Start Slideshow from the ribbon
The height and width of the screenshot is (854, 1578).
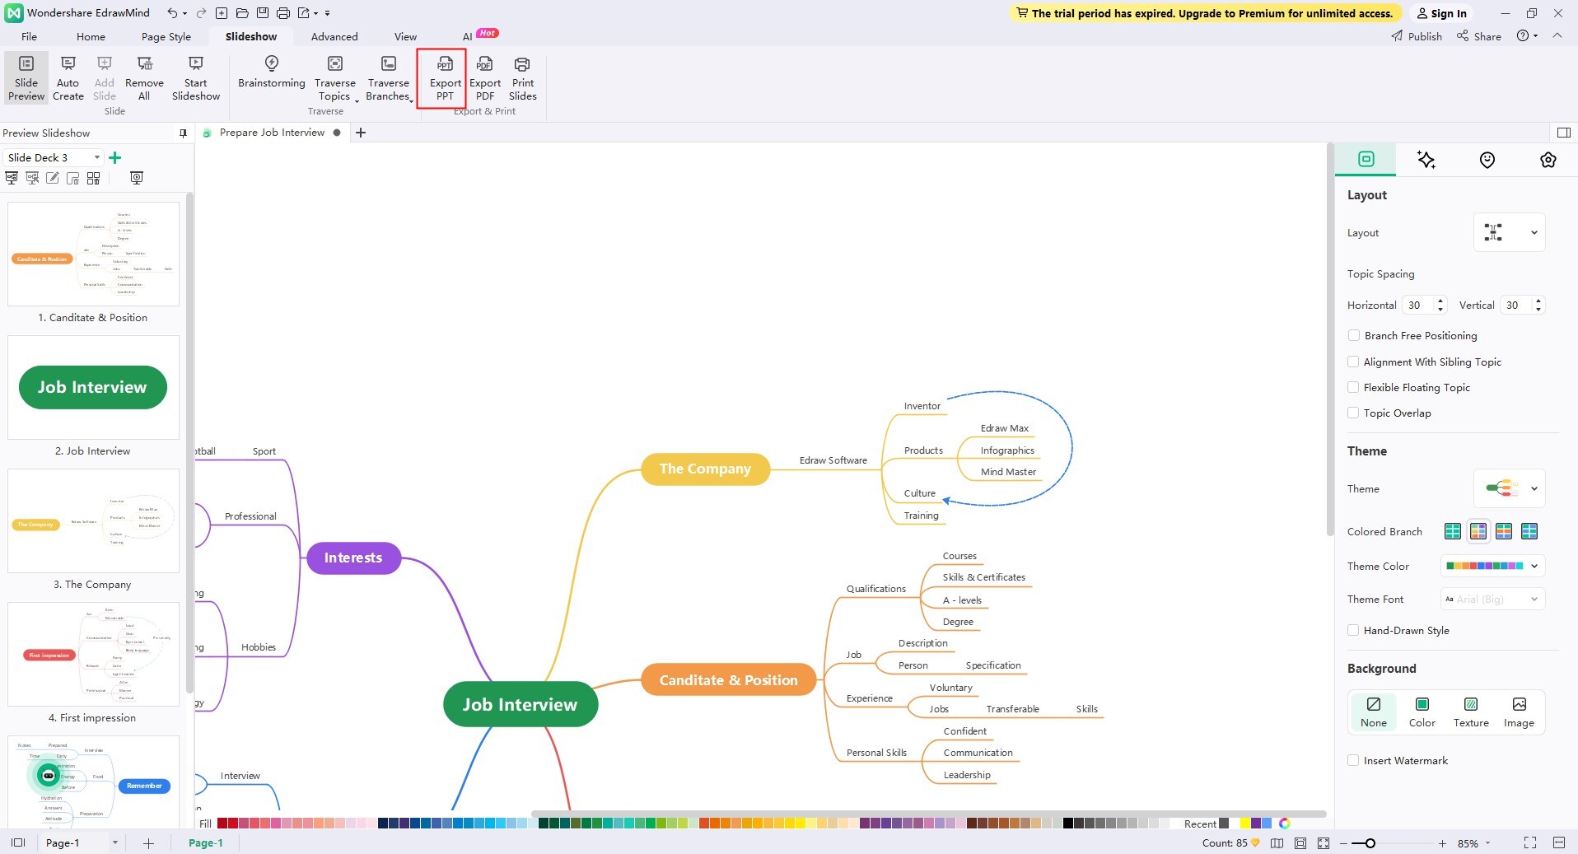pos(196,78)
